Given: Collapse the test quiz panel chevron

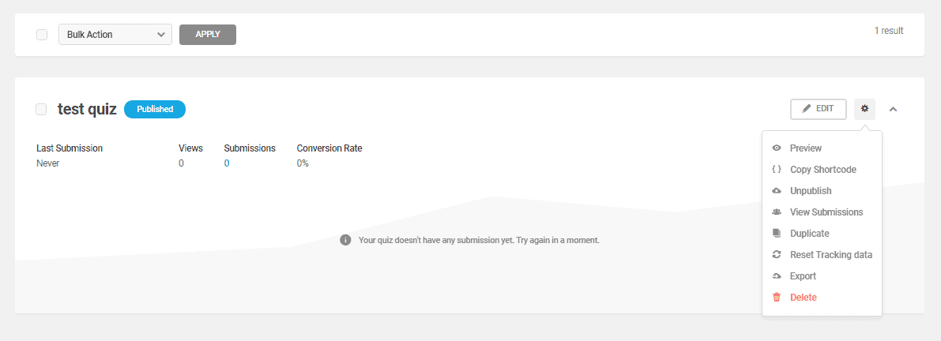Looking at the screenshot, I should [x=893, y=109].
